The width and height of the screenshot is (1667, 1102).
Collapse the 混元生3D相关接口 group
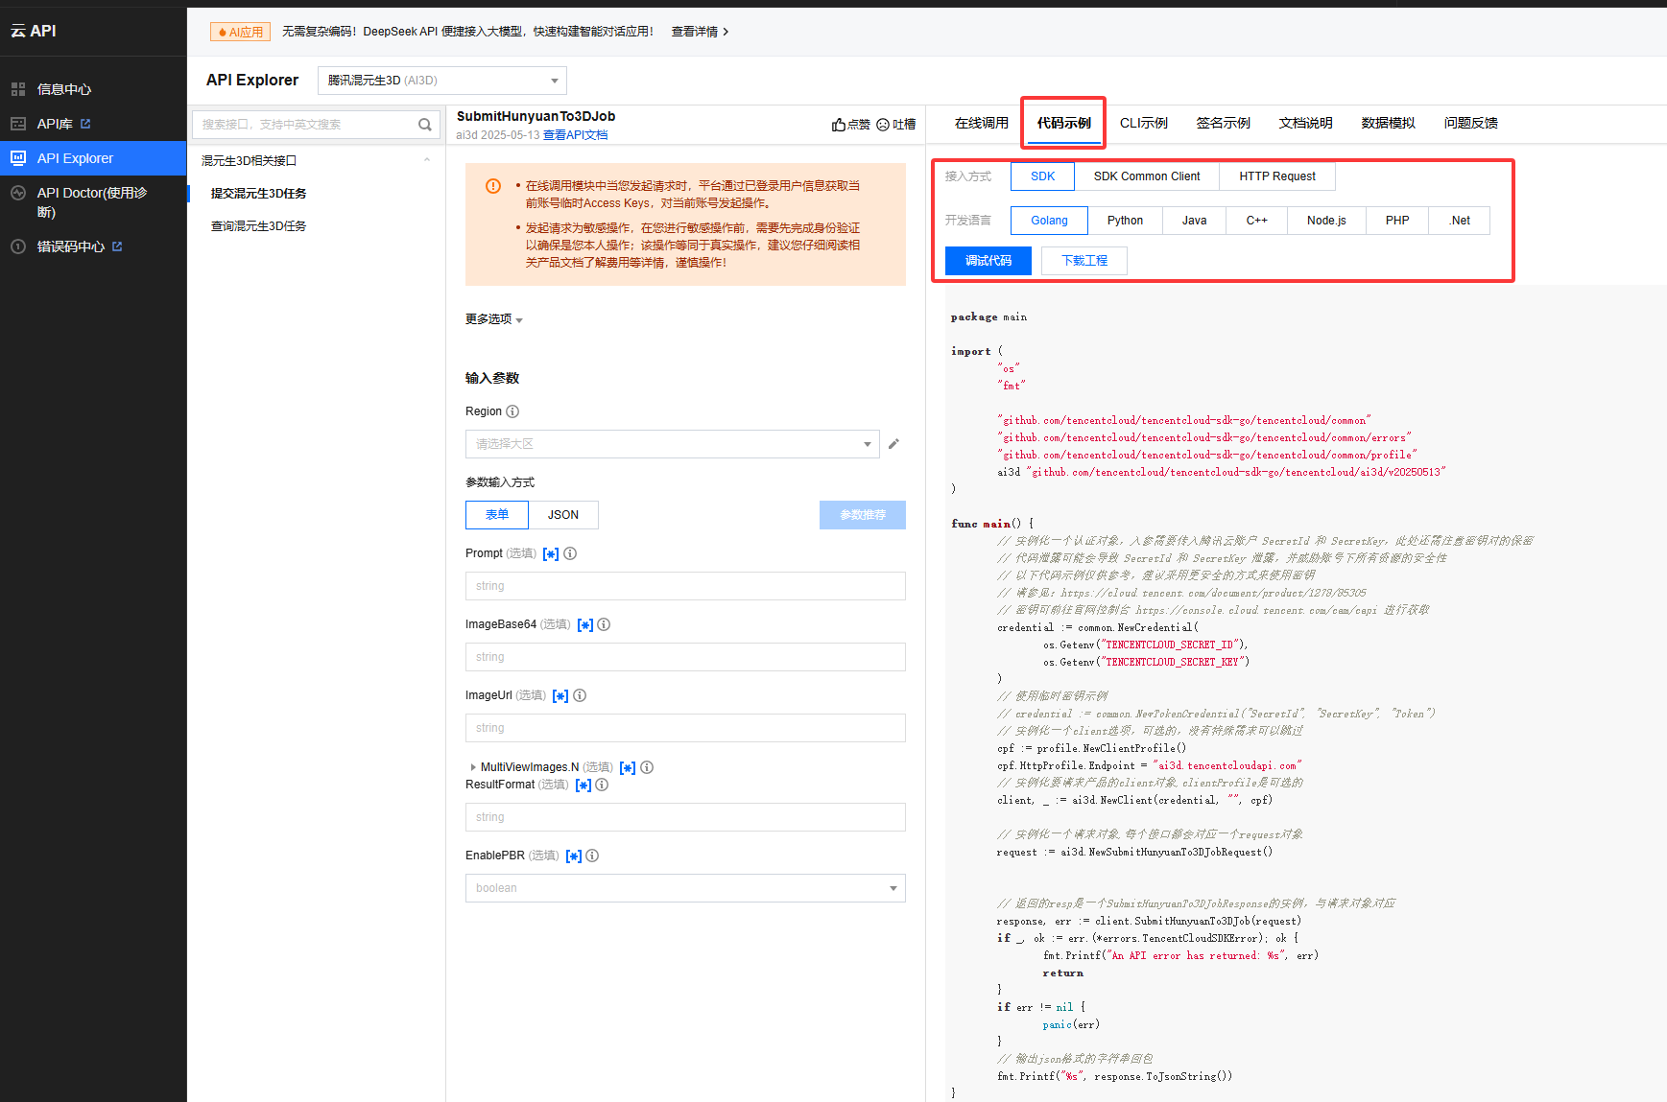427,160
